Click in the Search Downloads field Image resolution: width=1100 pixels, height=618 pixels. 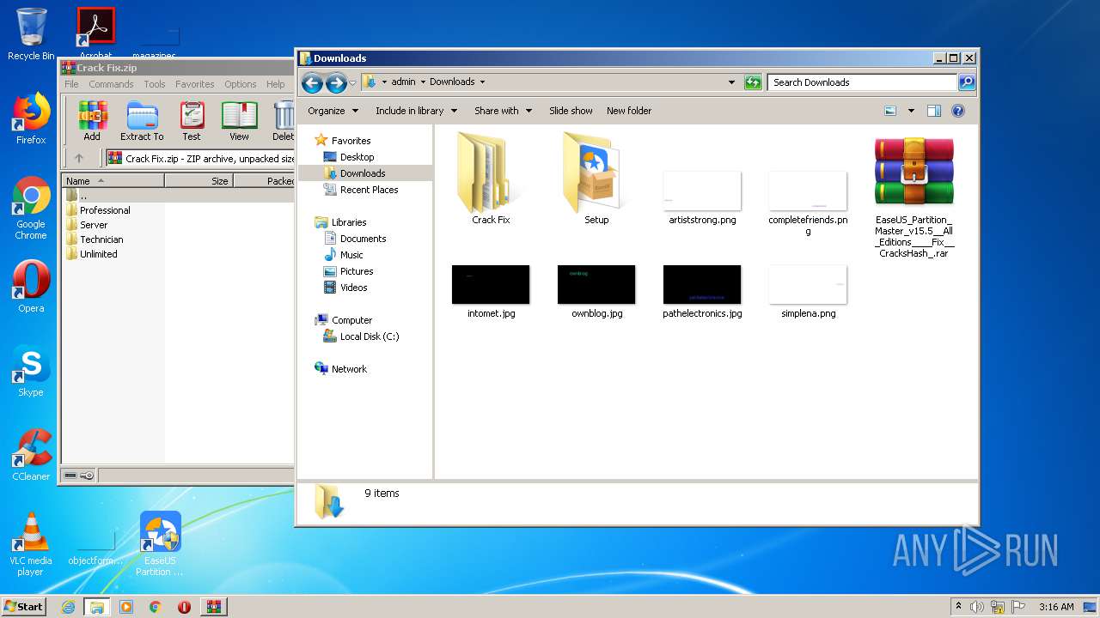click(862, 82)
